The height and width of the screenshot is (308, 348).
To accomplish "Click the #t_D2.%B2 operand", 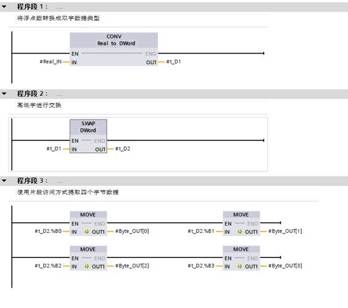I will (x=48, y=266).
